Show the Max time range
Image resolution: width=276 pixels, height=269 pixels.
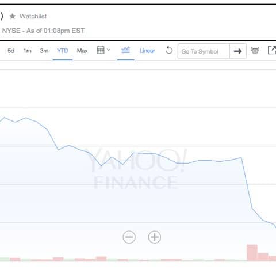coord(82,51)
